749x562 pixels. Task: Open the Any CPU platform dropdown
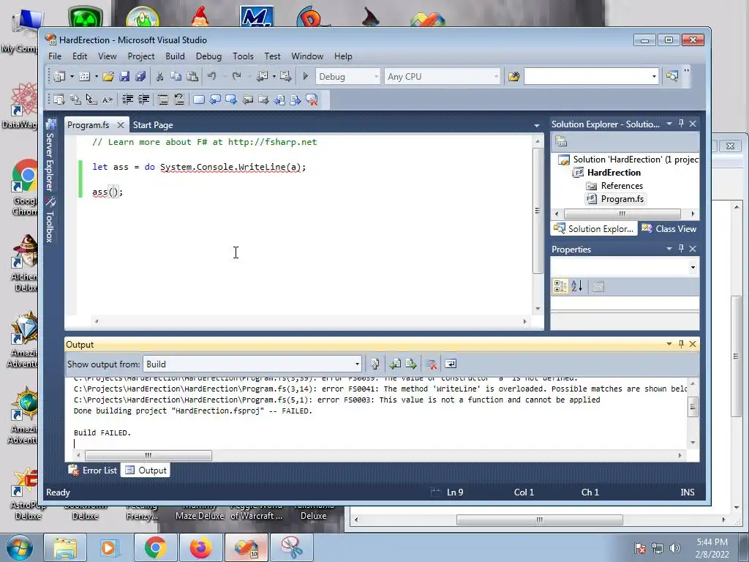point(496,76)
